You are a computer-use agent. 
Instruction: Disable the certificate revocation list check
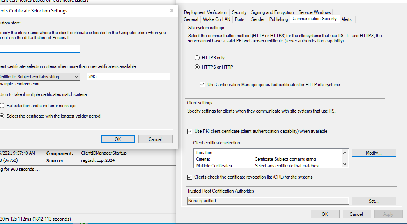tap(190, 177)
